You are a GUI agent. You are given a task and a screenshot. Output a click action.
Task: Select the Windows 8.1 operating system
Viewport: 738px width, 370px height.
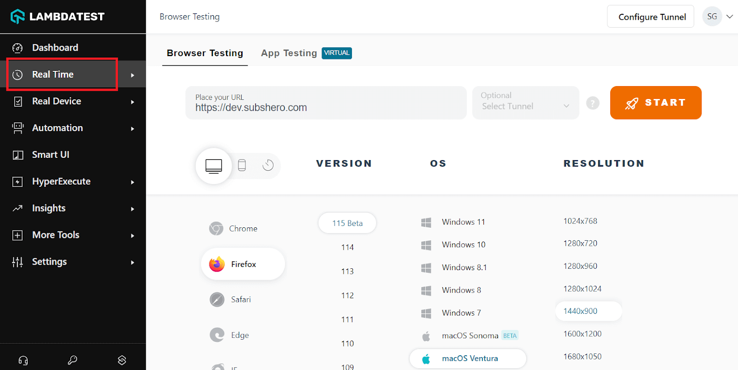464,267
